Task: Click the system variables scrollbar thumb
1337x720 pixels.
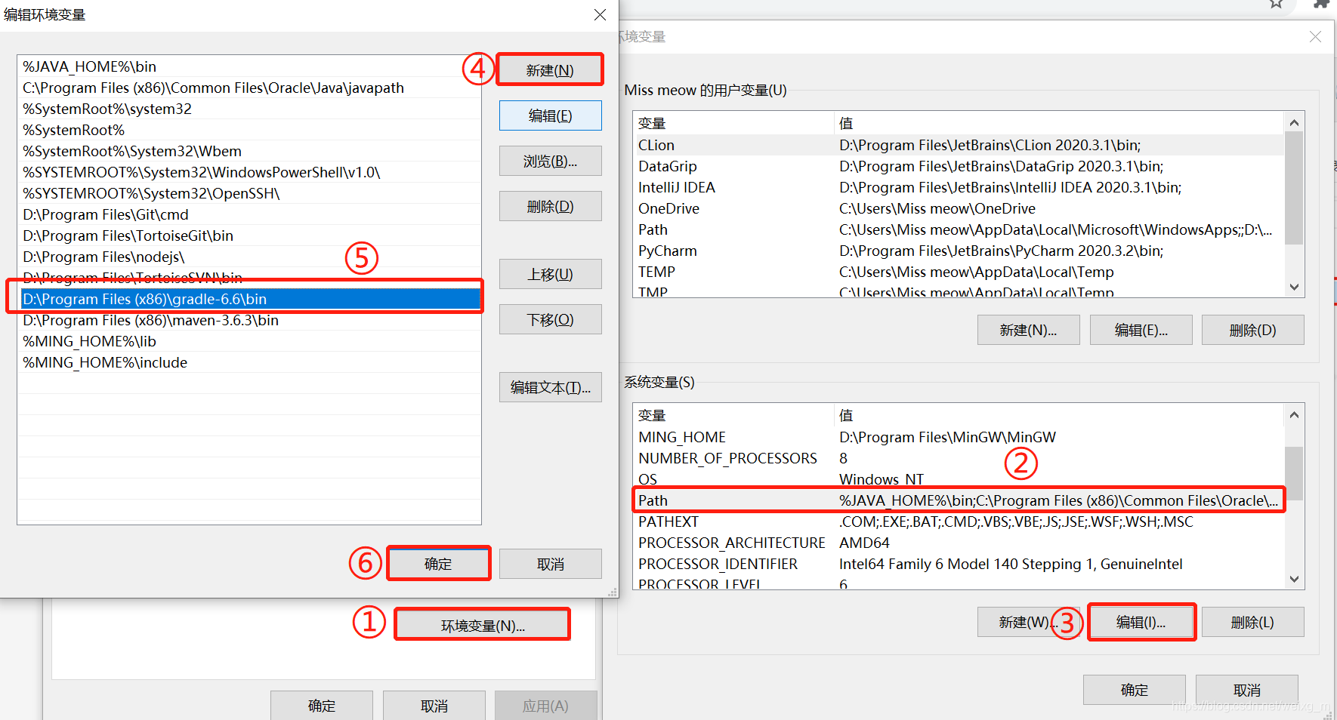Action: tap(1294, 473)
